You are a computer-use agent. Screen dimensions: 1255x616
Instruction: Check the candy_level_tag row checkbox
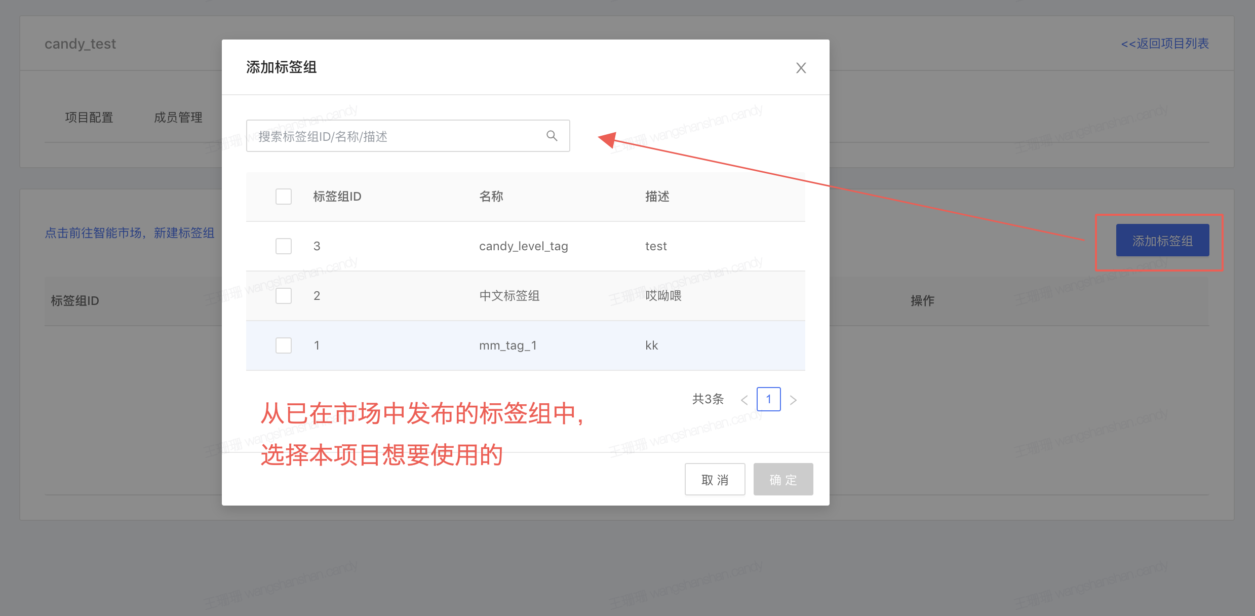(x=284, y=246)
